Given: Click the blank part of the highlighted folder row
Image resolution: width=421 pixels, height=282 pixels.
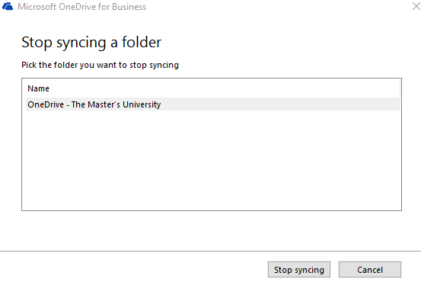Looking at the screenshot, I should [279, 104].
